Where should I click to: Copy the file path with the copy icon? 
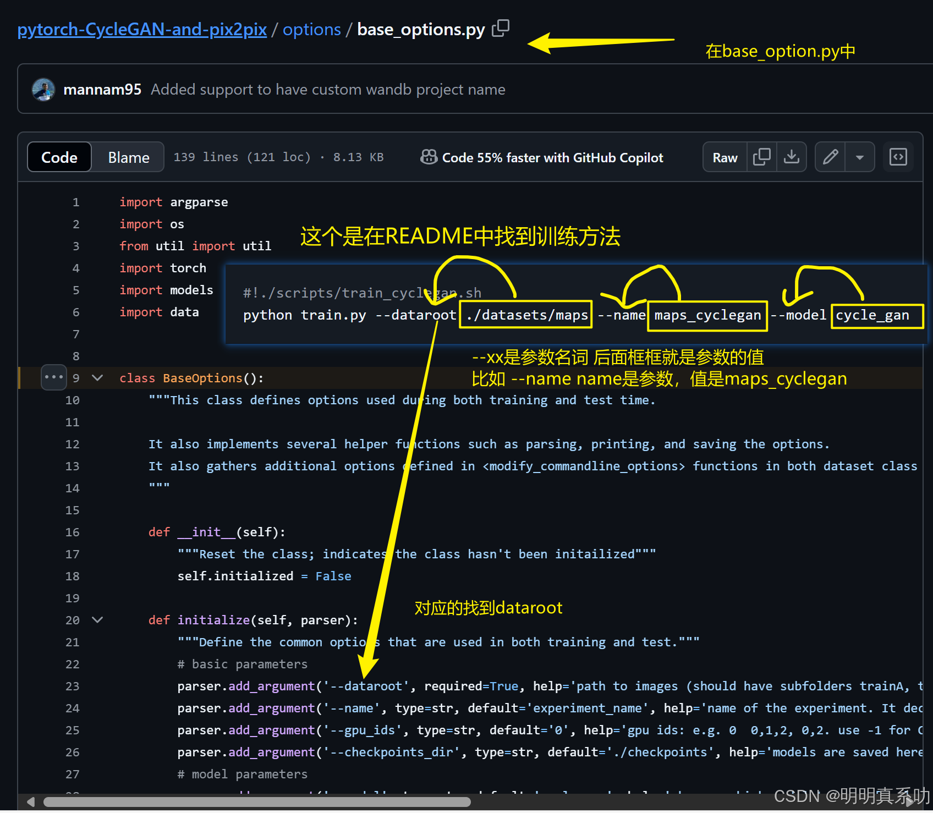500,28
